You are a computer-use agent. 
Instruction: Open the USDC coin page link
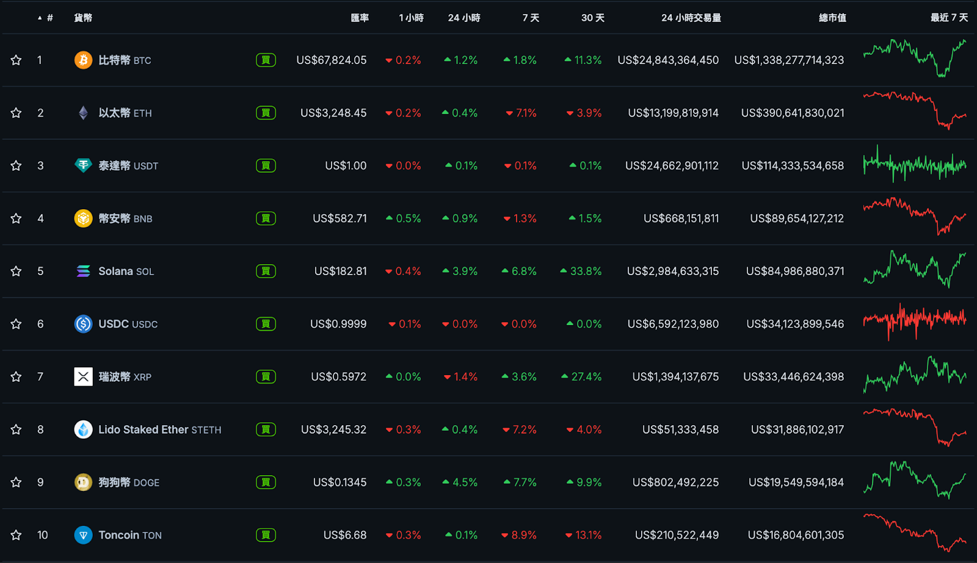(x=128, y=324)
